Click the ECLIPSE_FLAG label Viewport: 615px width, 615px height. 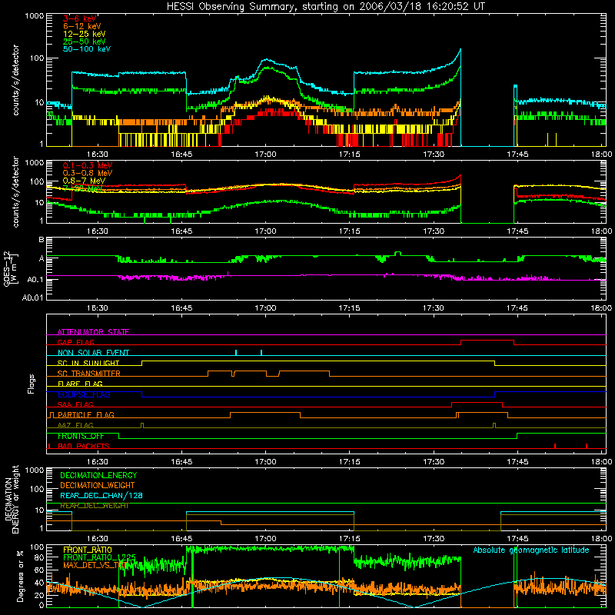point(84,394)
